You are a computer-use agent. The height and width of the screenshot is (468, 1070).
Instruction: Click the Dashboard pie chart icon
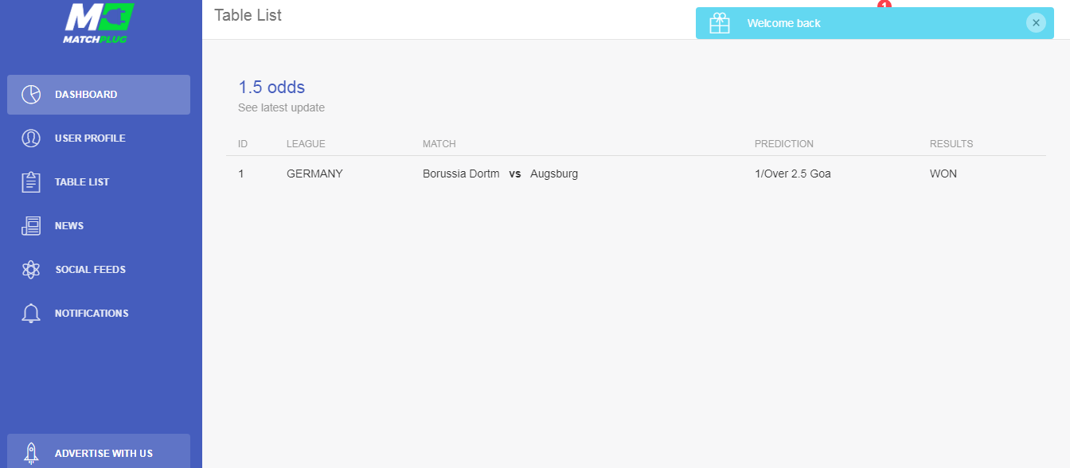[31, 95]
